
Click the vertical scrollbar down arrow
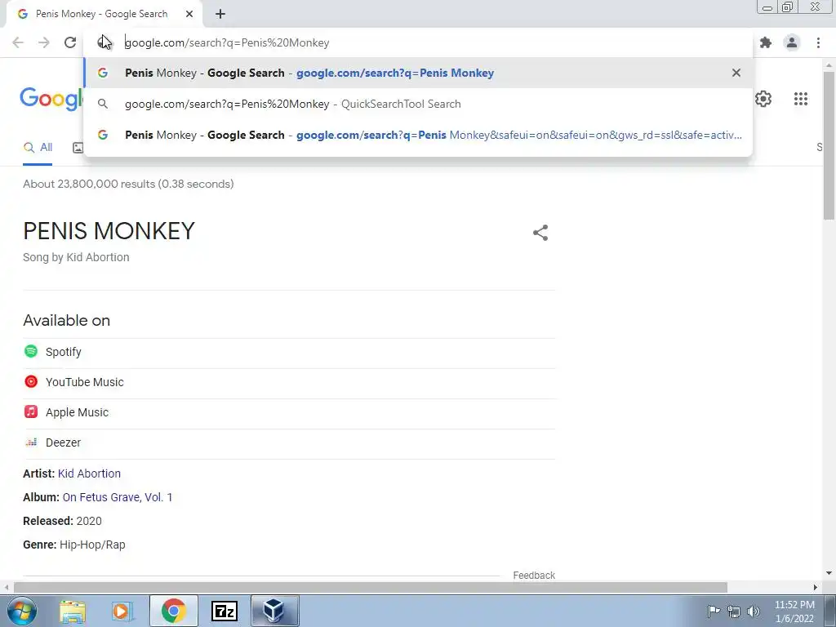tap(829, 574)
